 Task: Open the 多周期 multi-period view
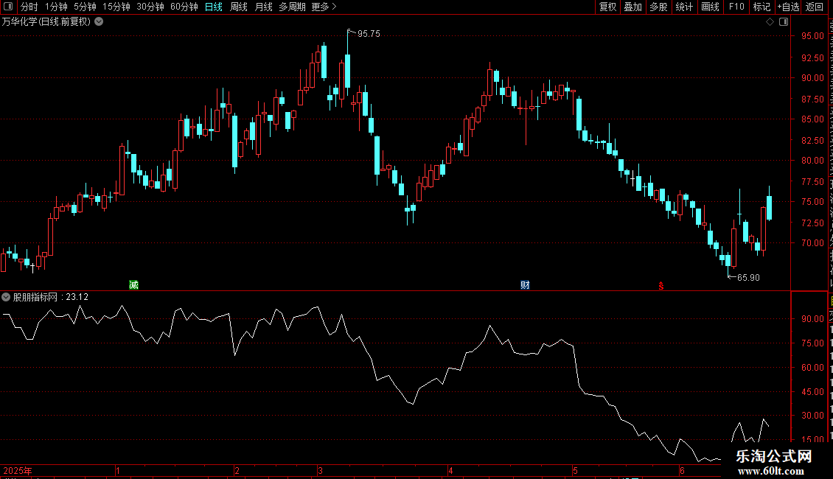click(292, 7)
